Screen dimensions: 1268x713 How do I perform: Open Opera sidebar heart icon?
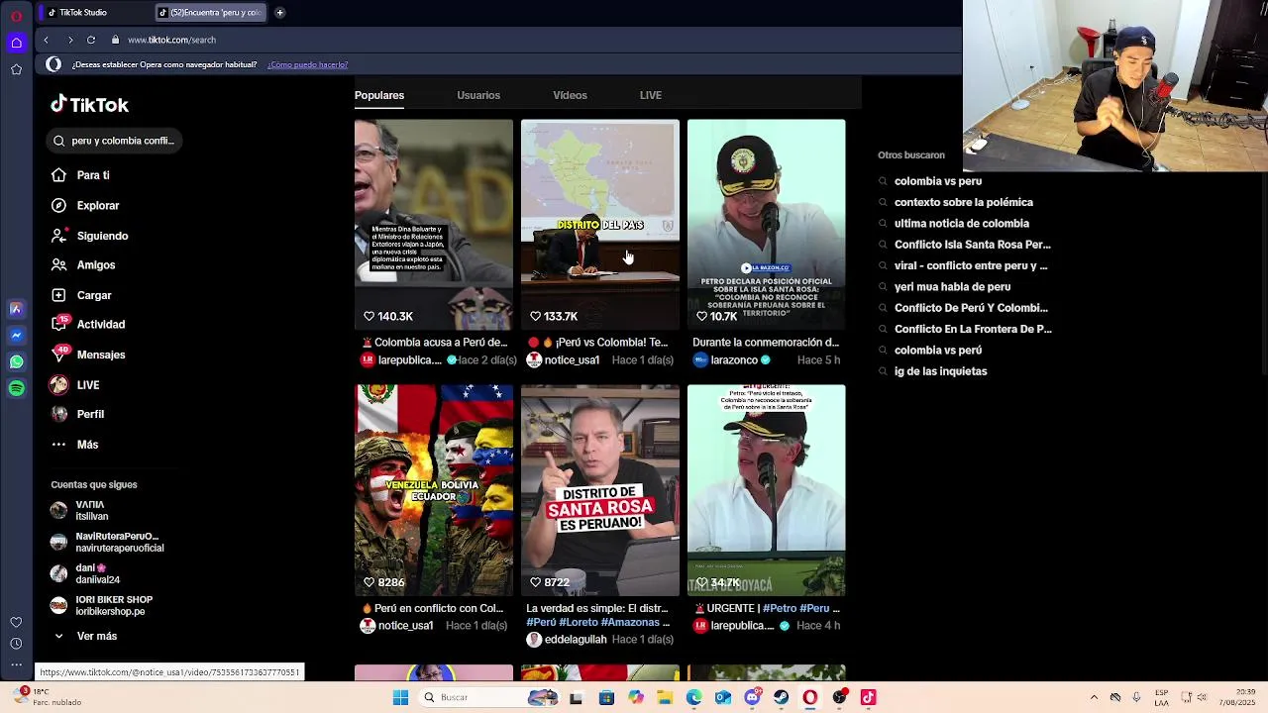tap(16, 622)
